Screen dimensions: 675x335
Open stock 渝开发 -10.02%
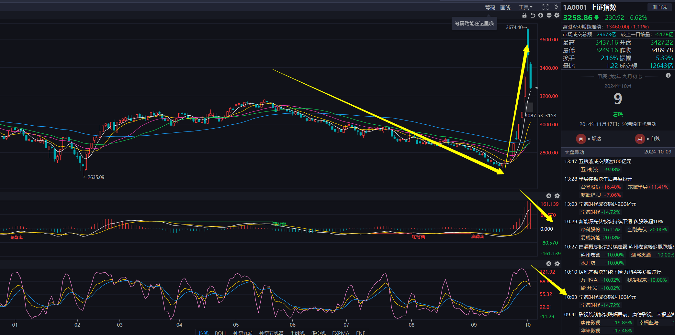pos(600,288)
